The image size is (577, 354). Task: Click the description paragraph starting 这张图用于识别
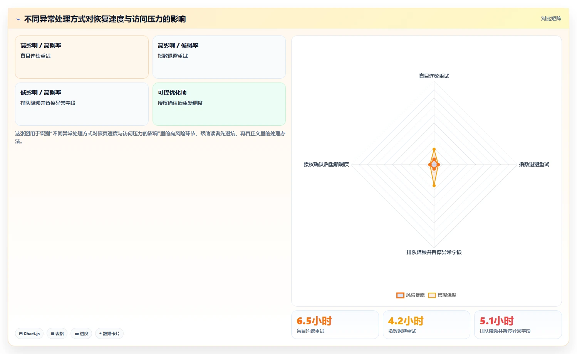pyautogui.click(x=150, y=137)
